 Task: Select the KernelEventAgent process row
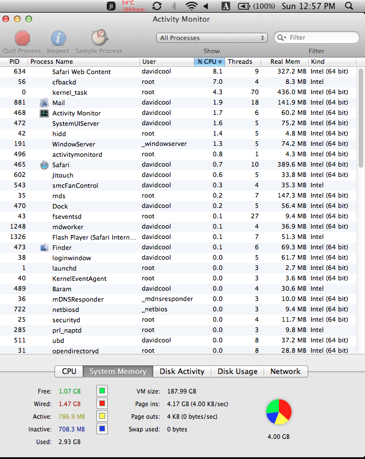(178, 279)
